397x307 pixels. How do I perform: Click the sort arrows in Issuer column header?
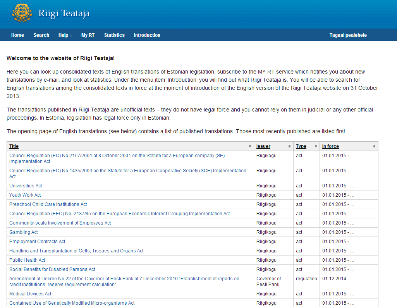289,146
